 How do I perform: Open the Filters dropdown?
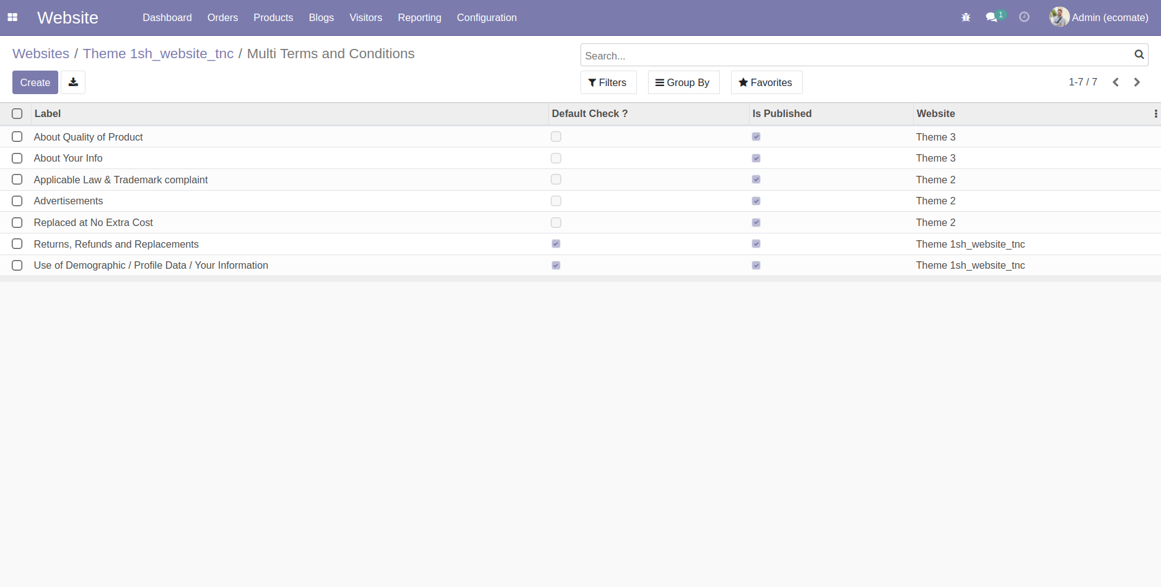pos(608,82)
